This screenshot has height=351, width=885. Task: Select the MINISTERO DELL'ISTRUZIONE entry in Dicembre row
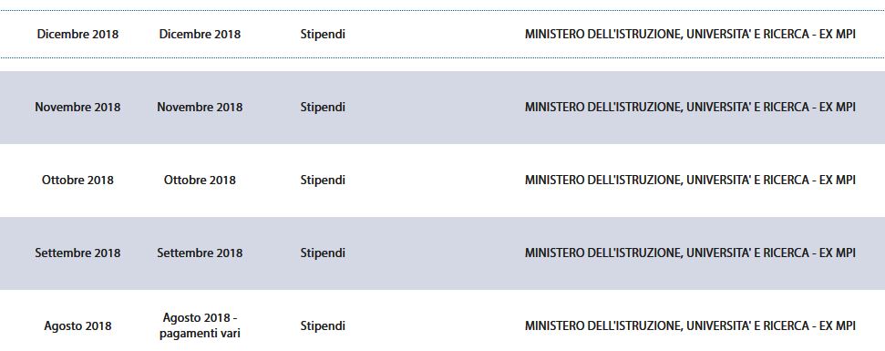690,34
